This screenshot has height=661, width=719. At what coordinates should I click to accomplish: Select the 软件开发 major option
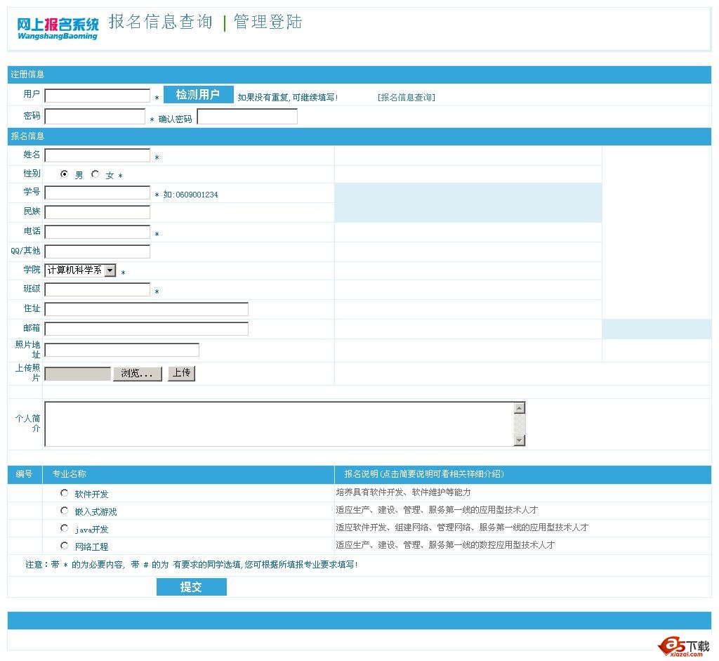[64, 493]
